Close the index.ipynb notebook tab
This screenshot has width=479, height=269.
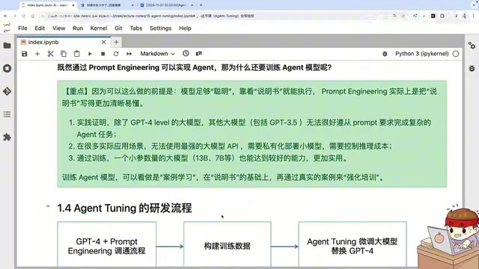(103, 42)
